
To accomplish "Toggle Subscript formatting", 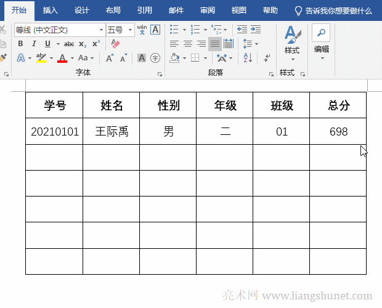I will coord(83,44).
